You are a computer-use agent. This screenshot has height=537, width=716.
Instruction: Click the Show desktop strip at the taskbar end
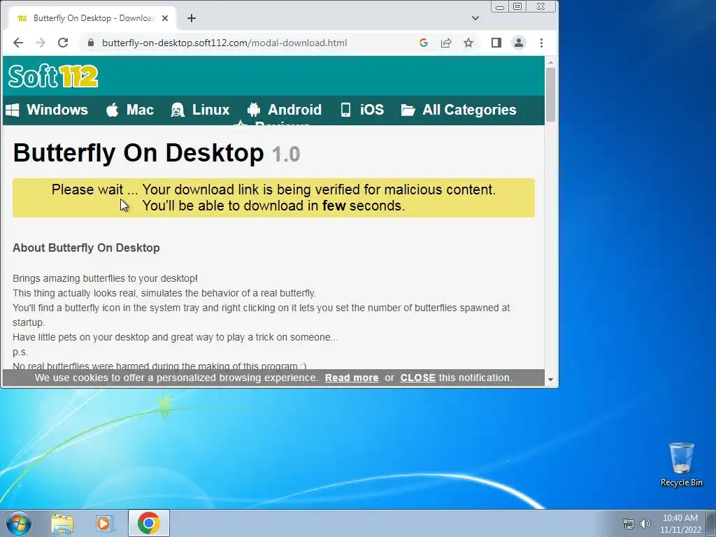pos(711,523)
